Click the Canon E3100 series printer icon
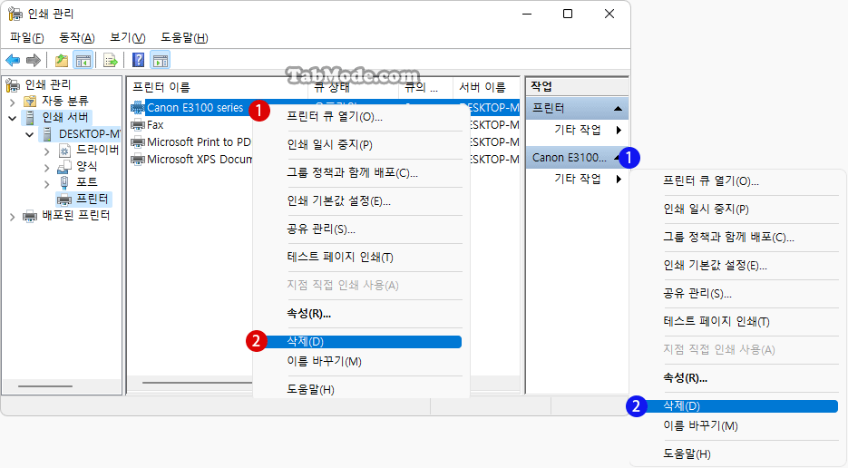The image size is (848, 468). click(x=138, y=108)
